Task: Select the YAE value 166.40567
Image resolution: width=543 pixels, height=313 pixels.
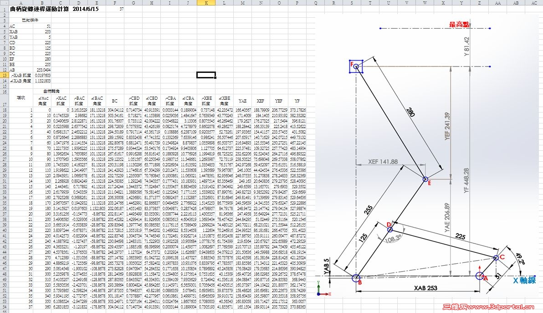Action: coord(242,110)
